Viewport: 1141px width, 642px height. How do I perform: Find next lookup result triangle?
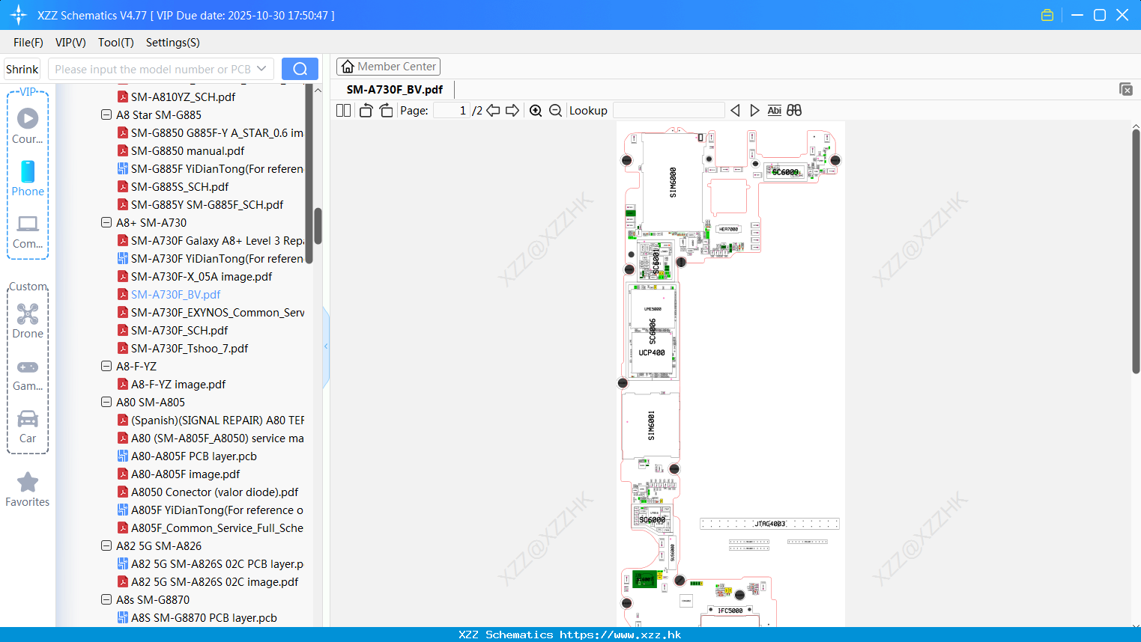tap(754, 110)
